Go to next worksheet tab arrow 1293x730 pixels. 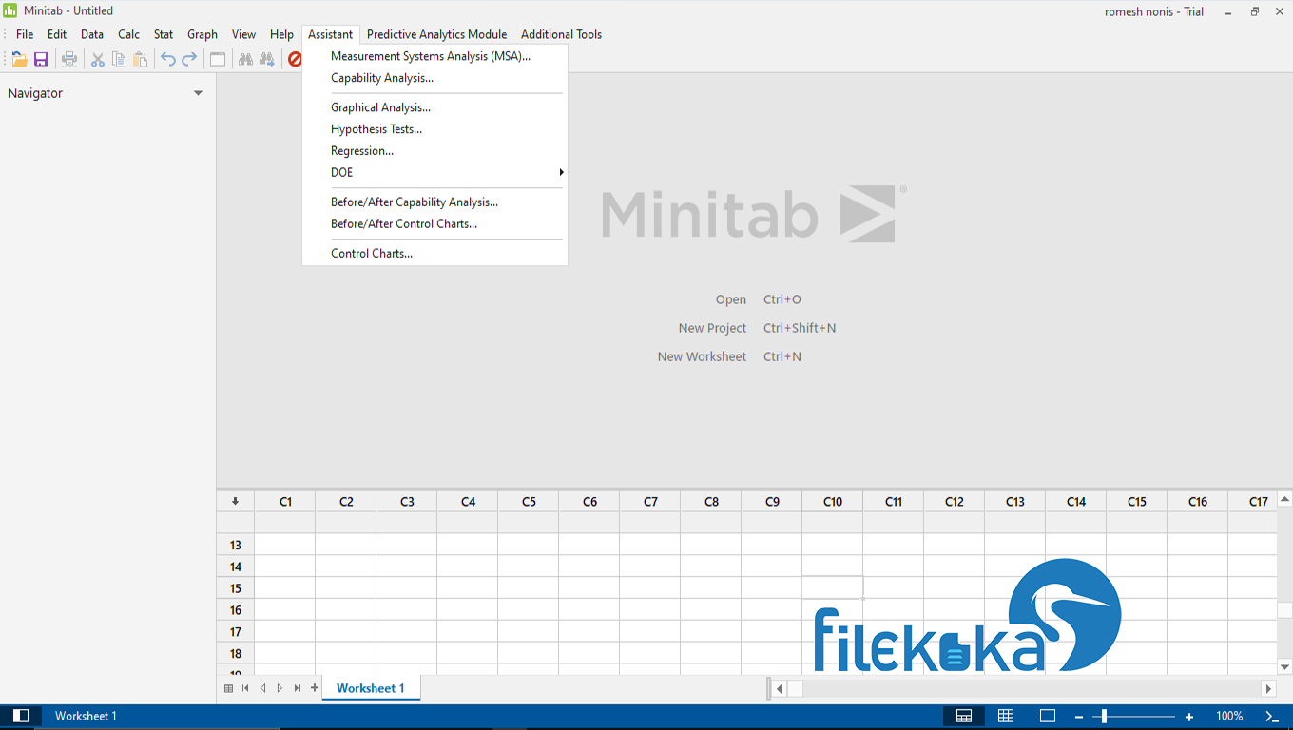280,688
